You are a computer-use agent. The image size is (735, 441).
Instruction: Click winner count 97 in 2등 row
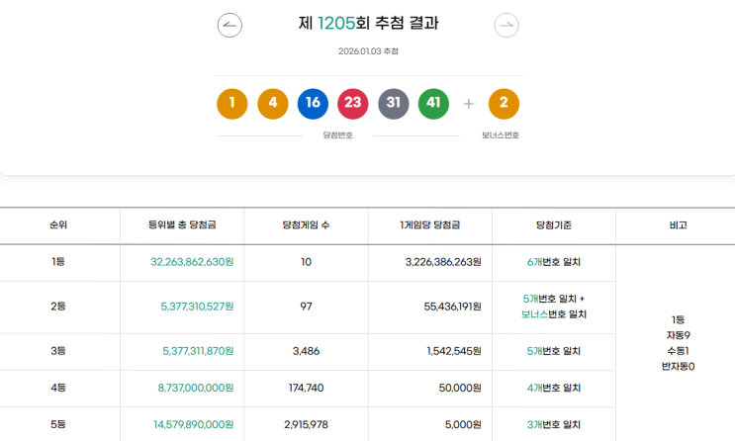point(306,307)
